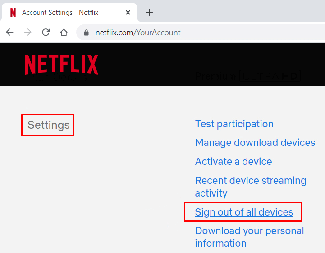Click the Netflix favicon in browser tab

pyautogui.click(x=13, y=12)
